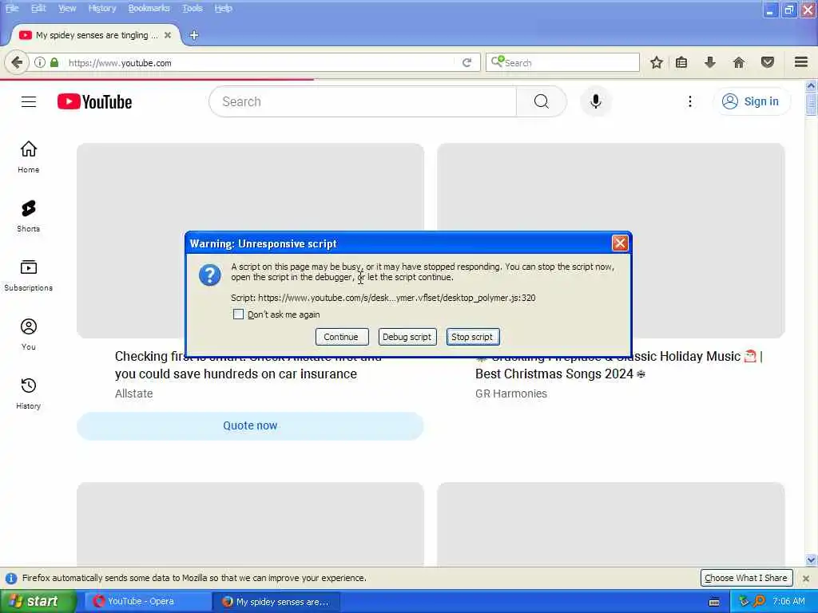The height and width of the screenshot is (613, 818).
Task: Start voice search with microphone icon
Action: (596, 101)
